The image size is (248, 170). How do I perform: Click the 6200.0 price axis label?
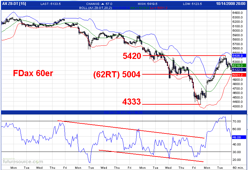point(237,22)
